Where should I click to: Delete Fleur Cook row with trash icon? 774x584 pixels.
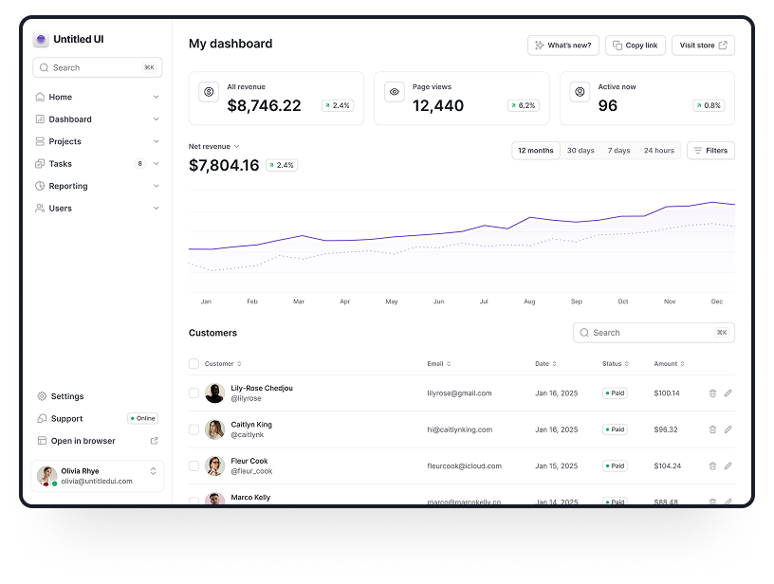[712, 465]
